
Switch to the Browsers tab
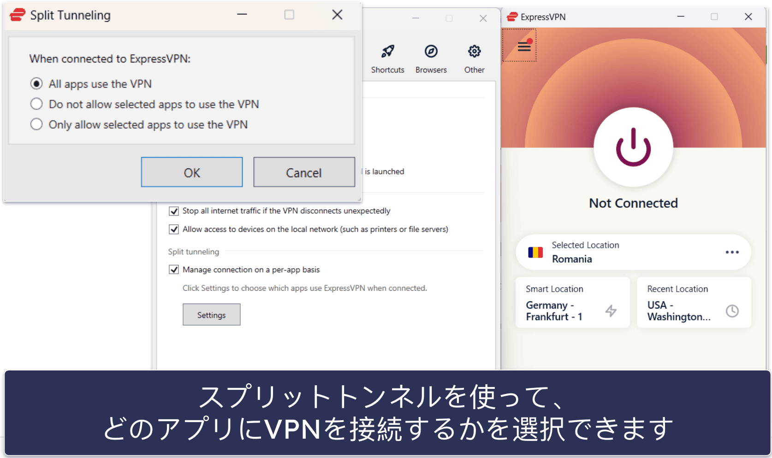point(431,59)
